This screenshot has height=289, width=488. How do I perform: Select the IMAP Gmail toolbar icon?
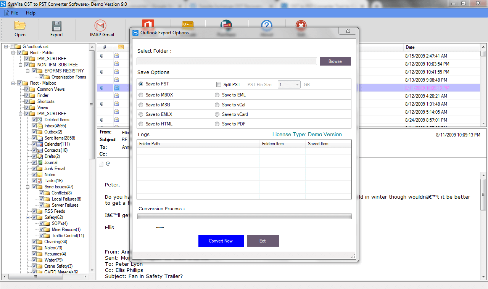pyautogui.click(x=101, y=29)
